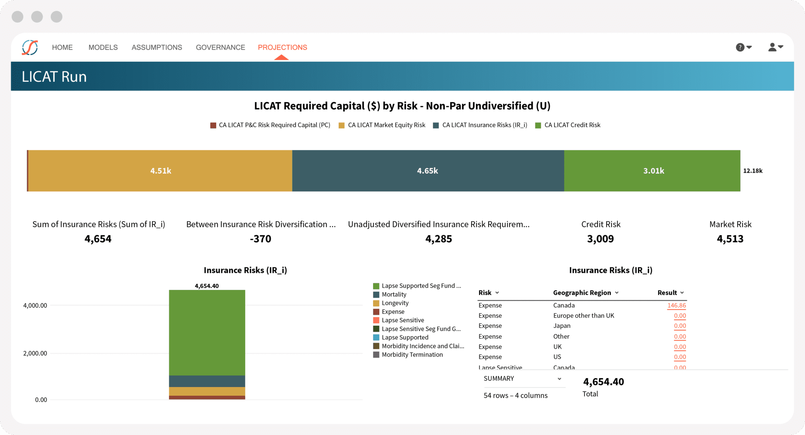Navigate to the GOVERNANCE tab
Viewport: 805px width, 435px height.
click(220, 47)
